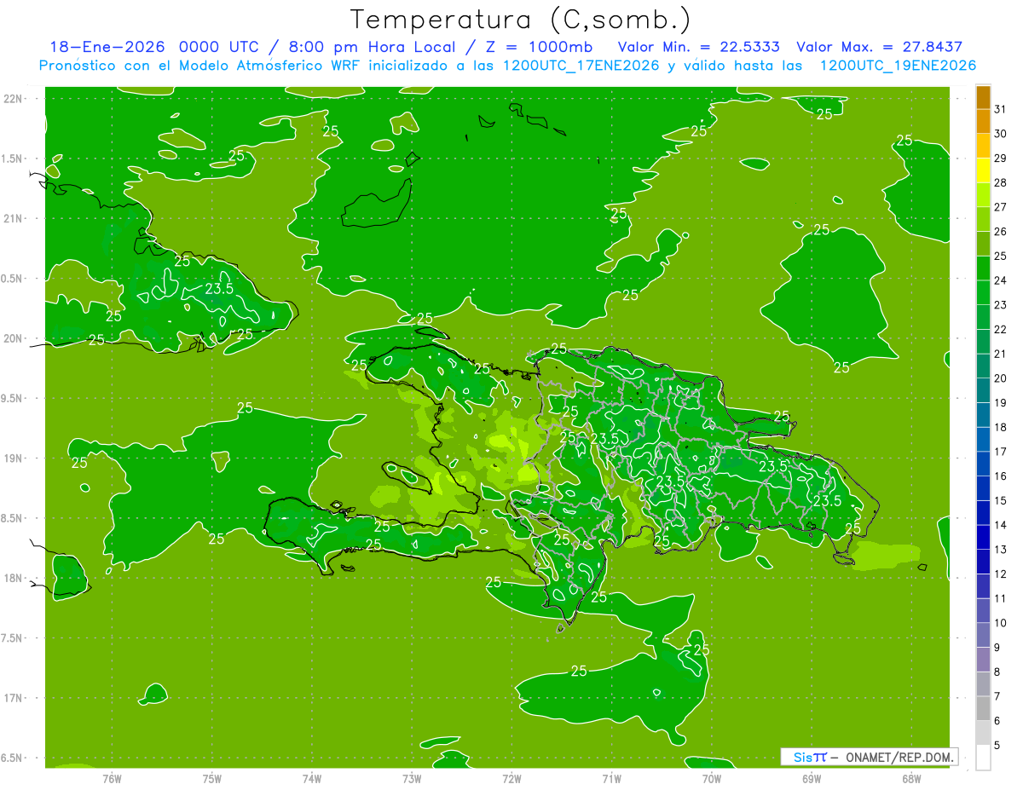Click the "ONAMET/REP.DOM." credit label
Screen dimensions: 1023x790
(899, 757)
